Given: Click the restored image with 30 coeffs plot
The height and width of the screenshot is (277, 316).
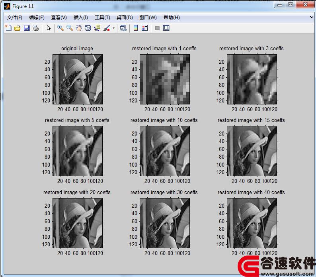Looking at the screenshot, I should coord(165,223).
